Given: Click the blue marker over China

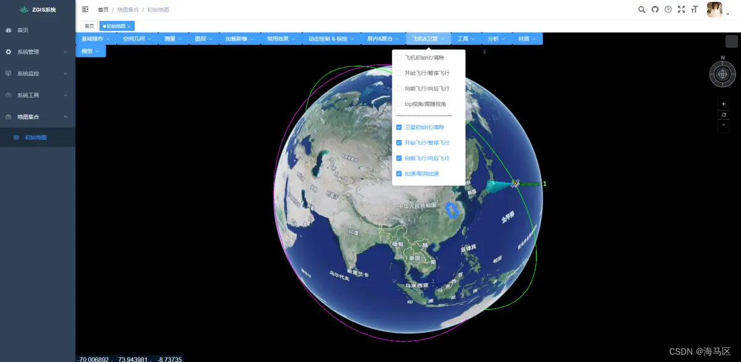Looking at the screenshot, I should click(451, 210).
